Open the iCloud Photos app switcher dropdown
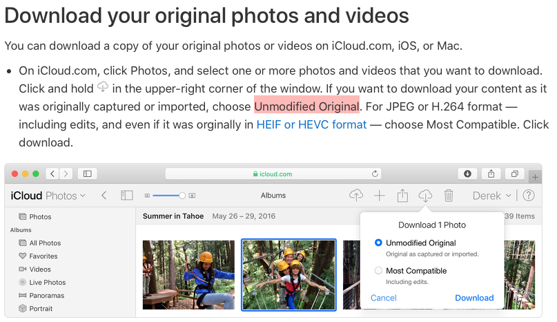This screenshot has height=322, width=557. click(48, 196)
